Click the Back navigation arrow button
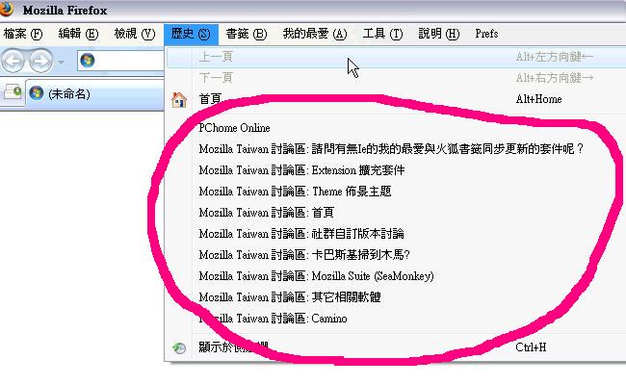 pos(13,61)
